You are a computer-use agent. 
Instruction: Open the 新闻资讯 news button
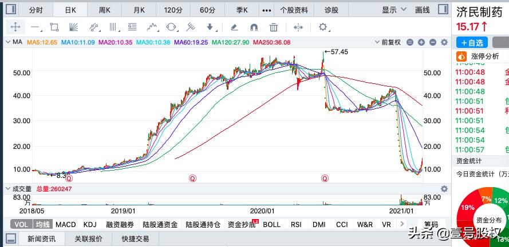pos(41,239)
